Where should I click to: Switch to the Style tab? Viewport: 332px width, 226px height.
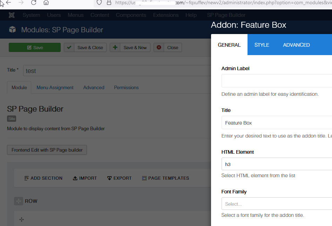[262, 45]
